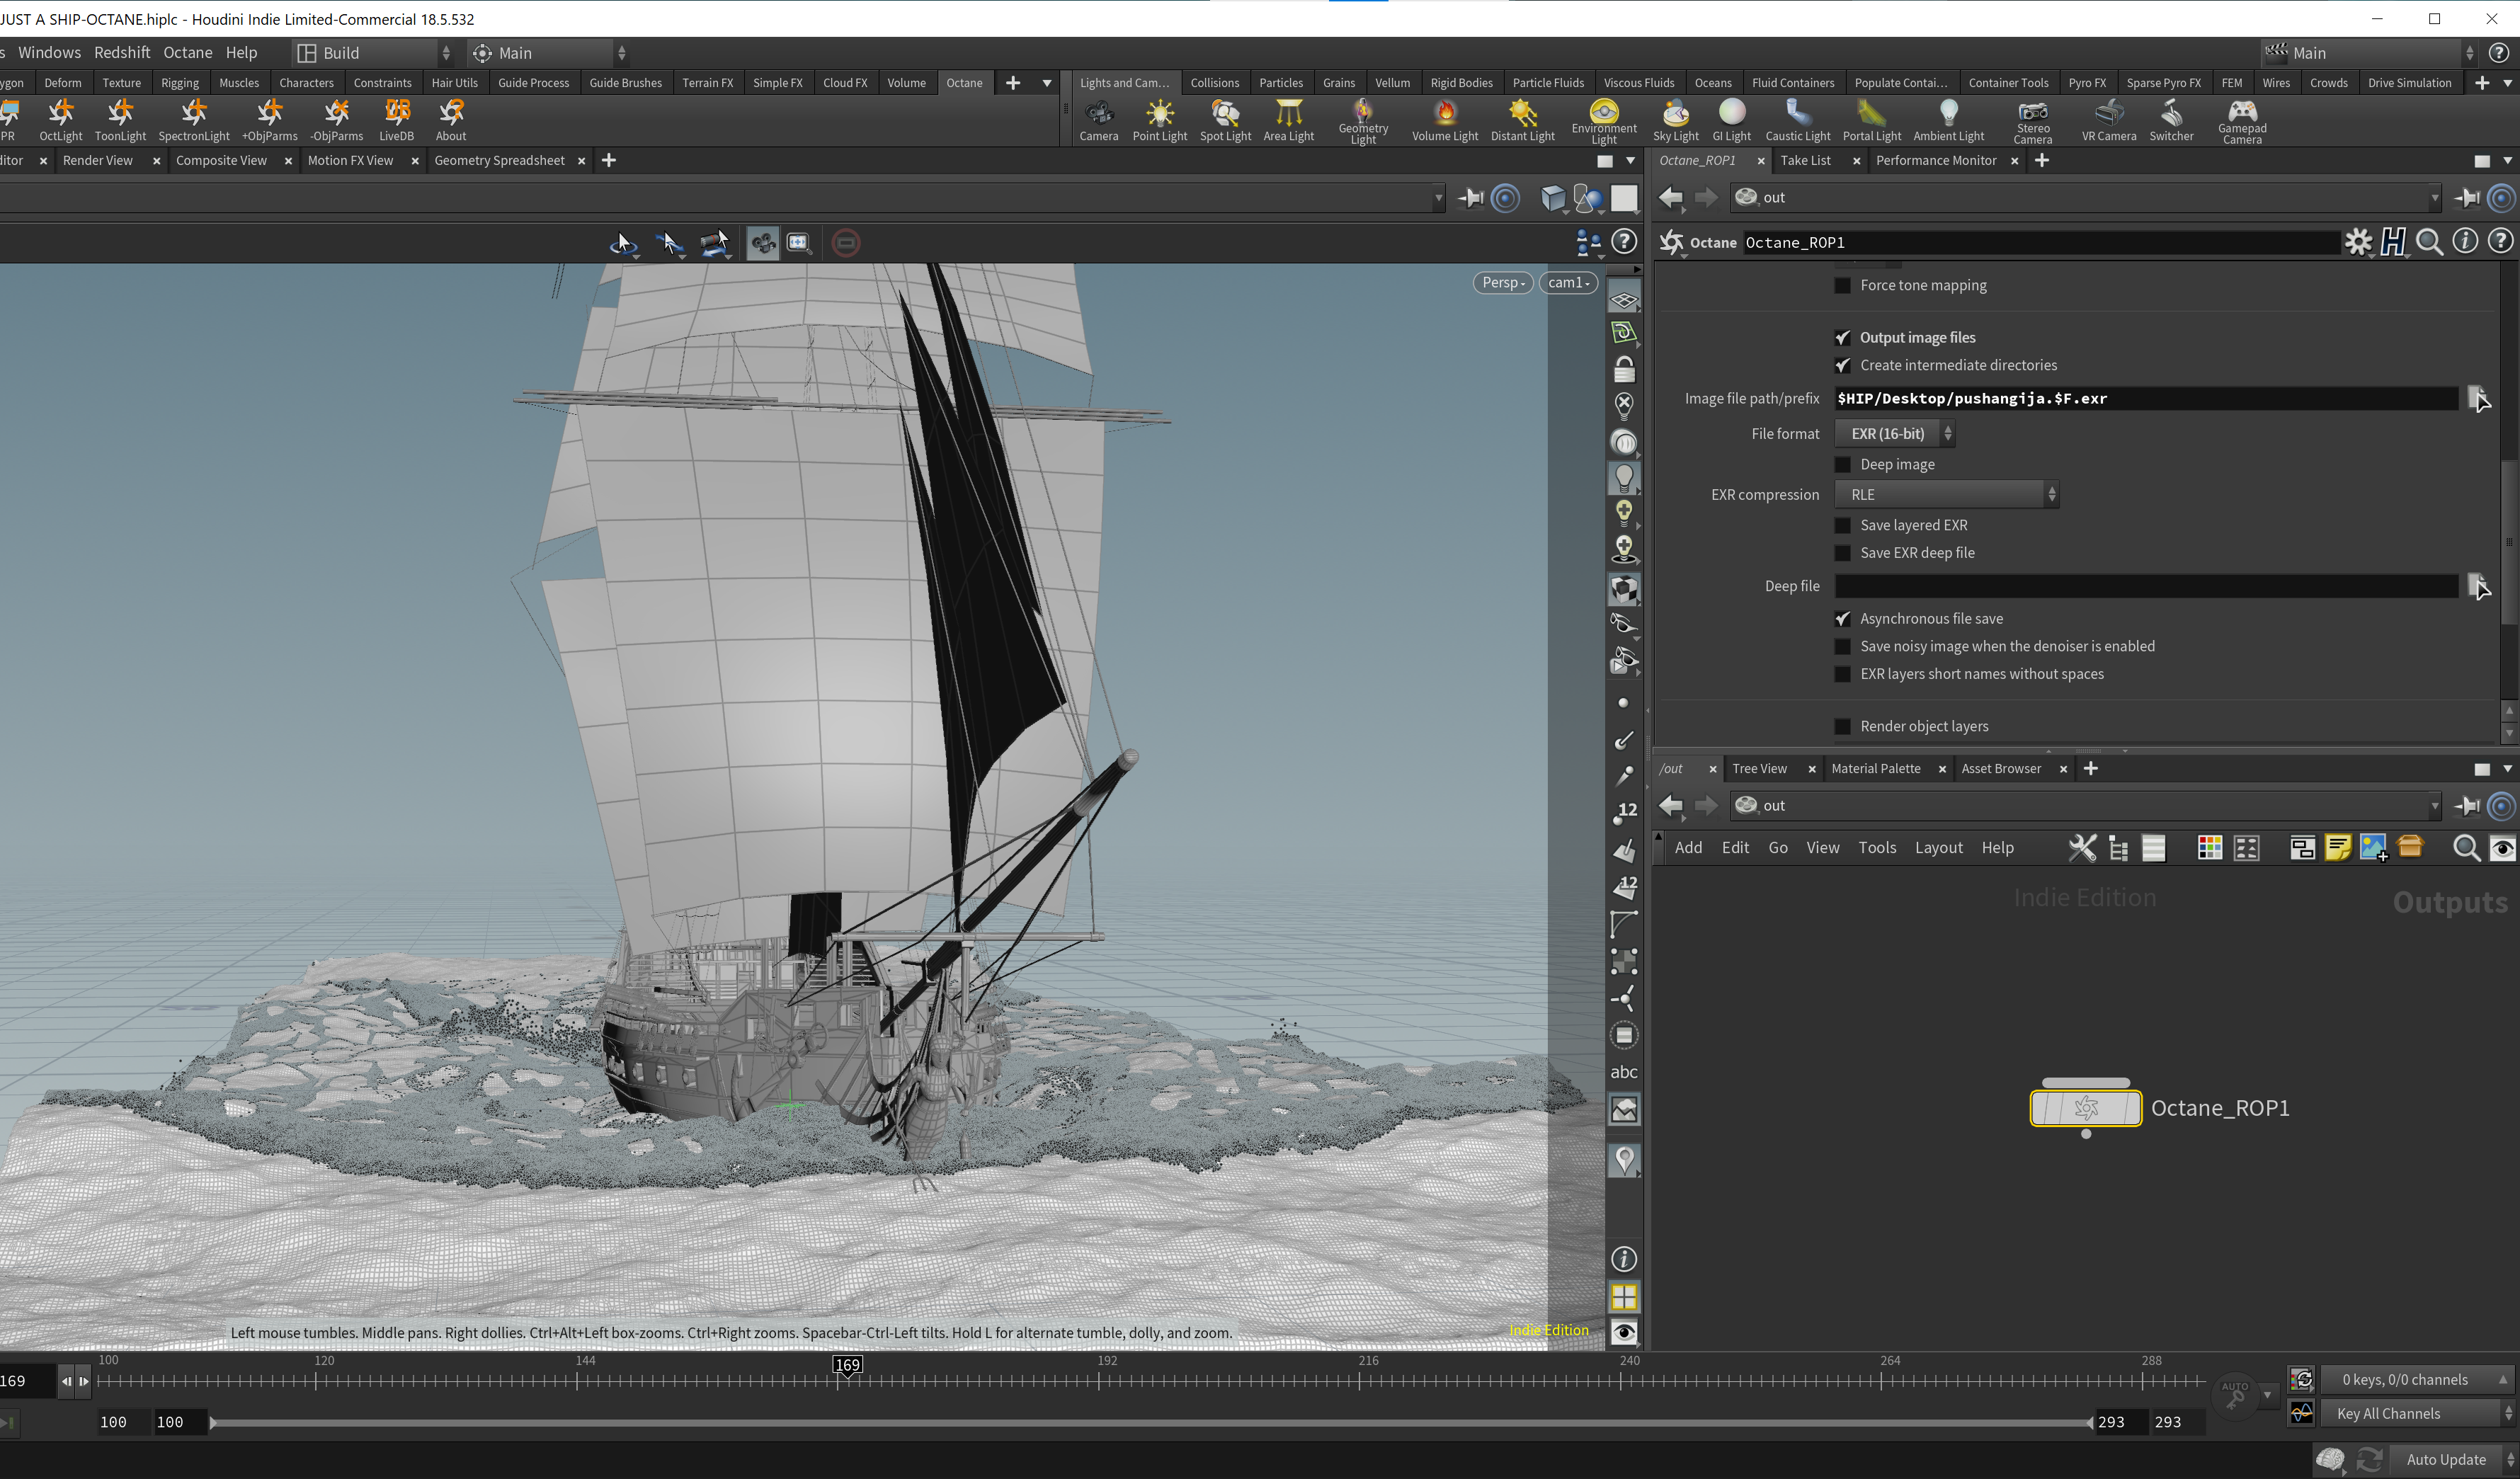
Task: Enable the Force tone mapping checkbox
Action: point(1842,286)
